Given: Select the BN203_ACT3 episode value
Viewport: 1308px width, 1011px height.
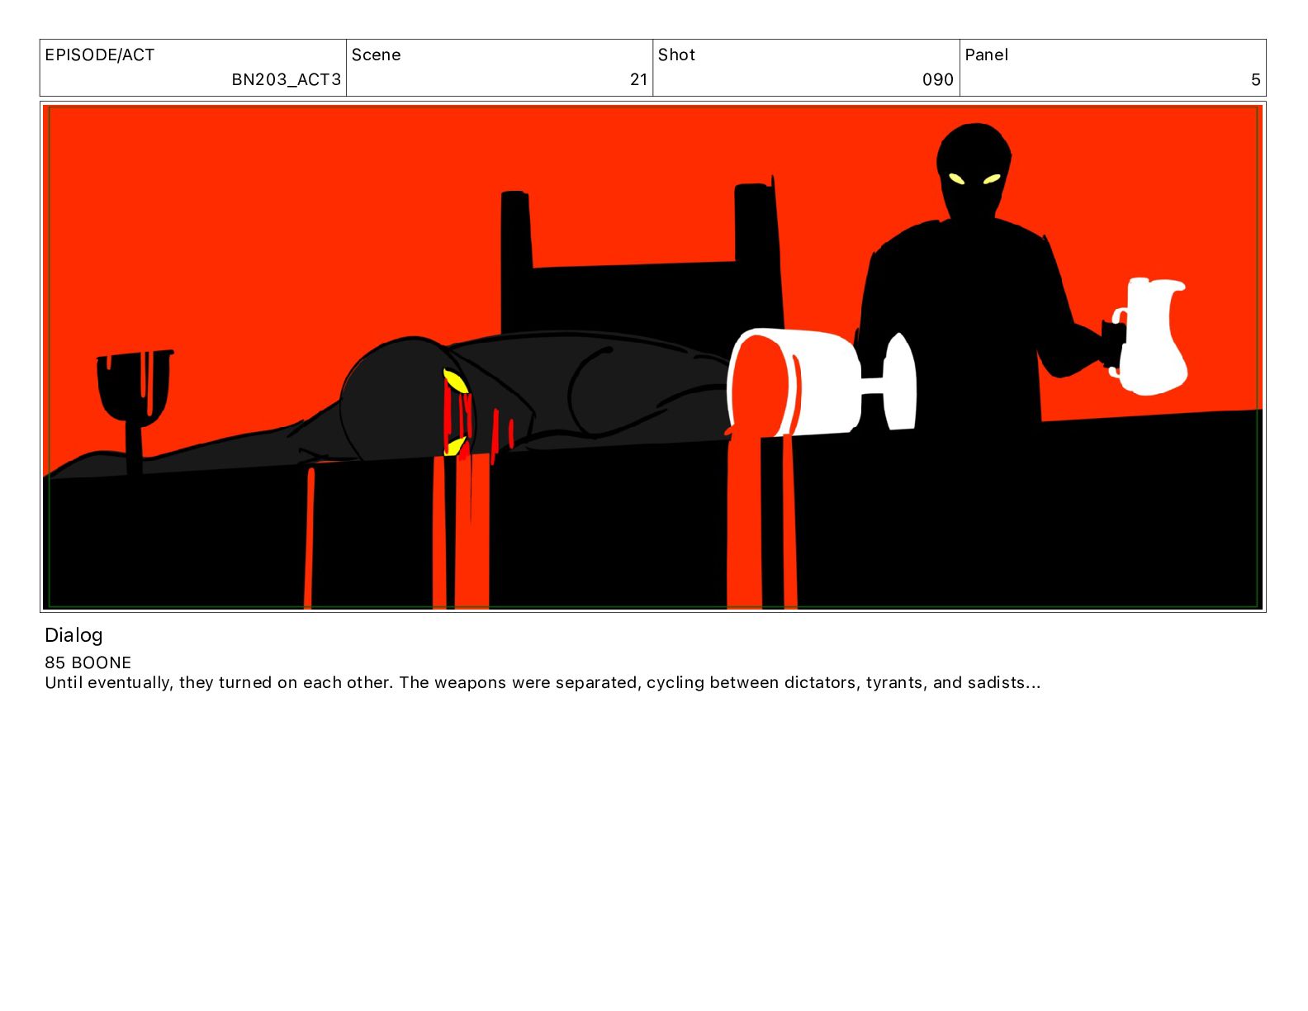Looking at the screenshot, I should coord(286,80).
